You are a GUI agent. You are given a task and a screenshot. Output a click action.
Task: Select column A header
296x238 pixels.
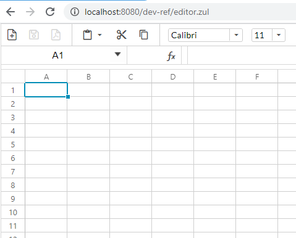[46, 76]
